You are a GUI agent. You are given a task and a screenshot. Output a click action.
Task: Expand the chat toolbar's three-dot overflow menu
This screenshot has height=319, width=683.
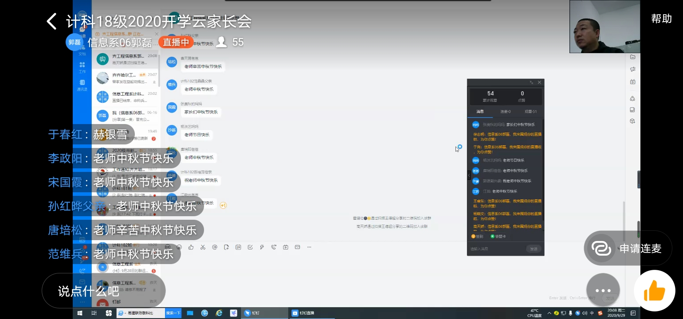[x=309, y=247]
